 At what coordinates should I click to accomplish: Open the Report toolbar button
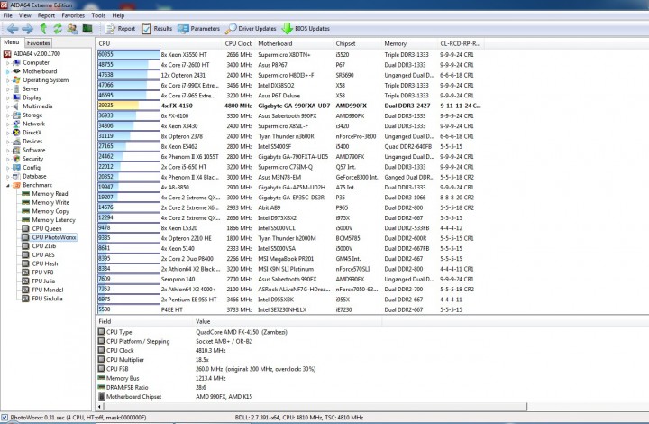[x=121, y=29]
